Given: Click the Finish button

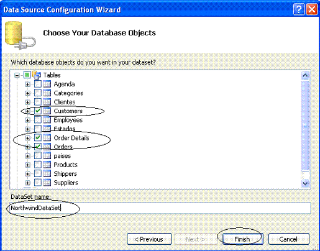Looking at the screenshot, I should coord(243,239).
